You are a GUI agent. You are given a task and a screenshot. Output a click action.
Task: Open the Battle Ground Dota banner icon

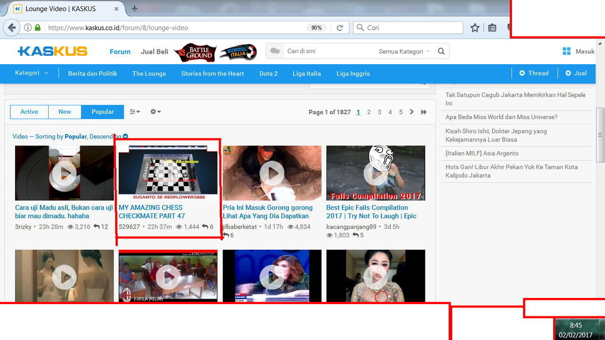(x=195, y=52)
